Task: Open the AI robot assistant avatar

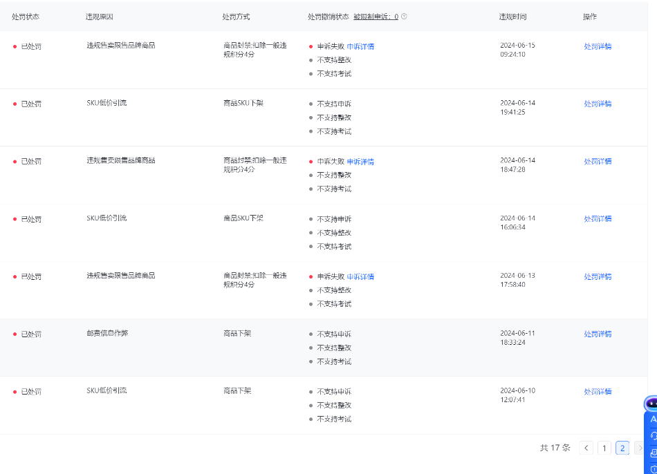Action: pos(651,404)
